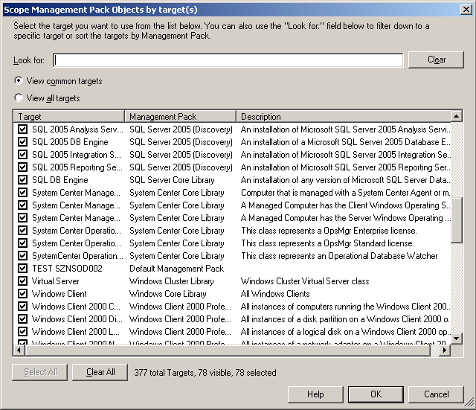Uncheck Windows Client 2000 C... checkbox
This screenshot has width=476, height=410.
[x=22, y=307]
